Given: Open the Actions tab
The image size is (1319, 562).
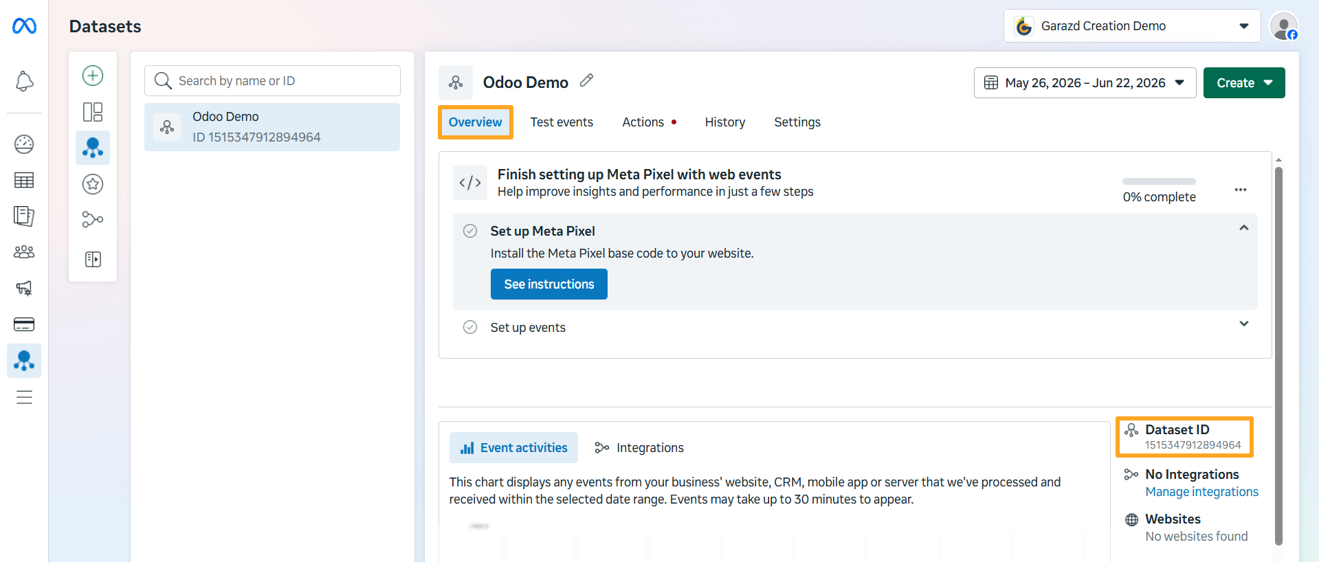Looking at the screenshot, I should [643, 122].
